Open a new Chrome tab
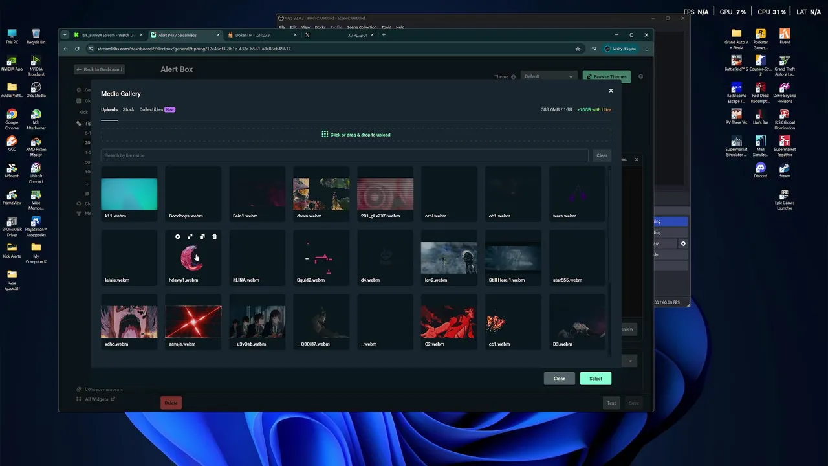The image size is (828, 466). tap(384, 35)
